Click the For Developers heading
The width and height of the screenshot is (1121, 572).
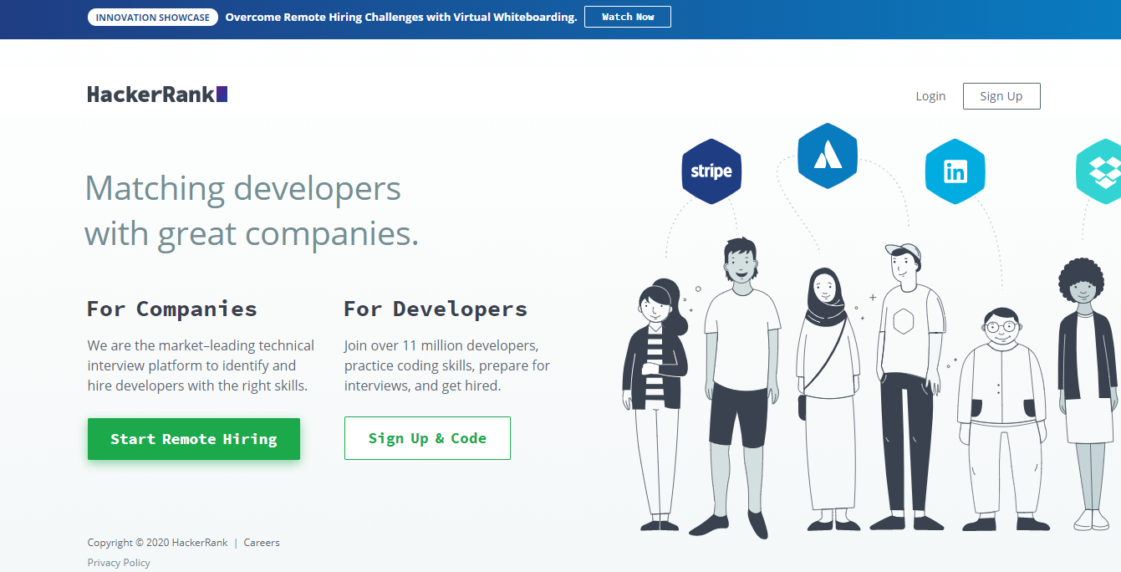(436, 309)
